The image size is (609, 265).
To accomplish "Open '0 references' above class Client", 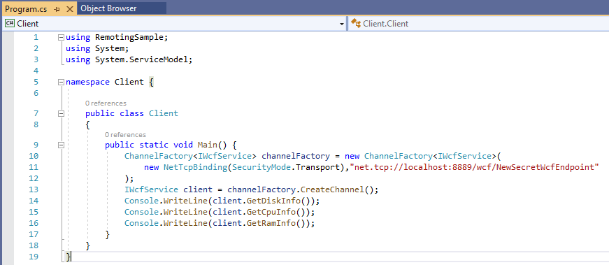I will 106,103.
